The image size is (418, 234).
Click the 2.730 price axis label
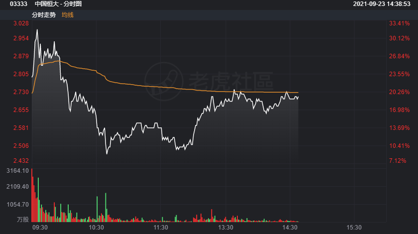tap(21, 92)
